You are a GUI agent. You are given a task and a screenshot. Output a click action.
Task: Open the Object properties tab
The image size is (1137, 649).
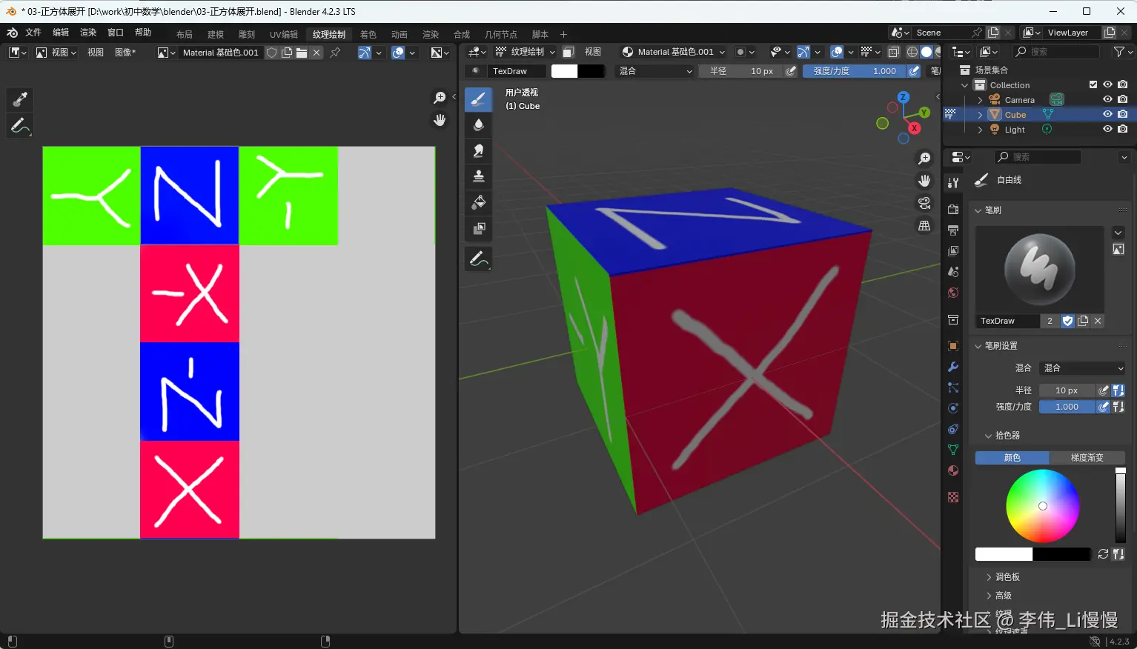(953, 346)
